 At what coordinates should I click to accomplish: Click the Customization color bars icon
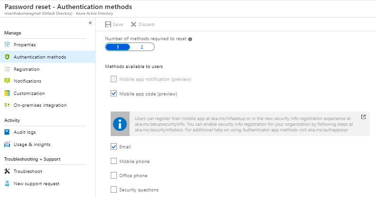(x=7, y=93)
